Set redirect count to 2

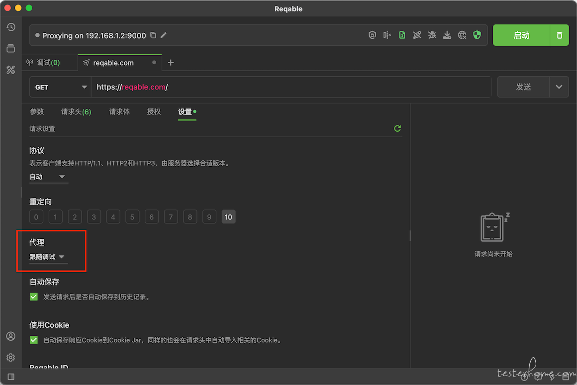(x=75, y=217)
